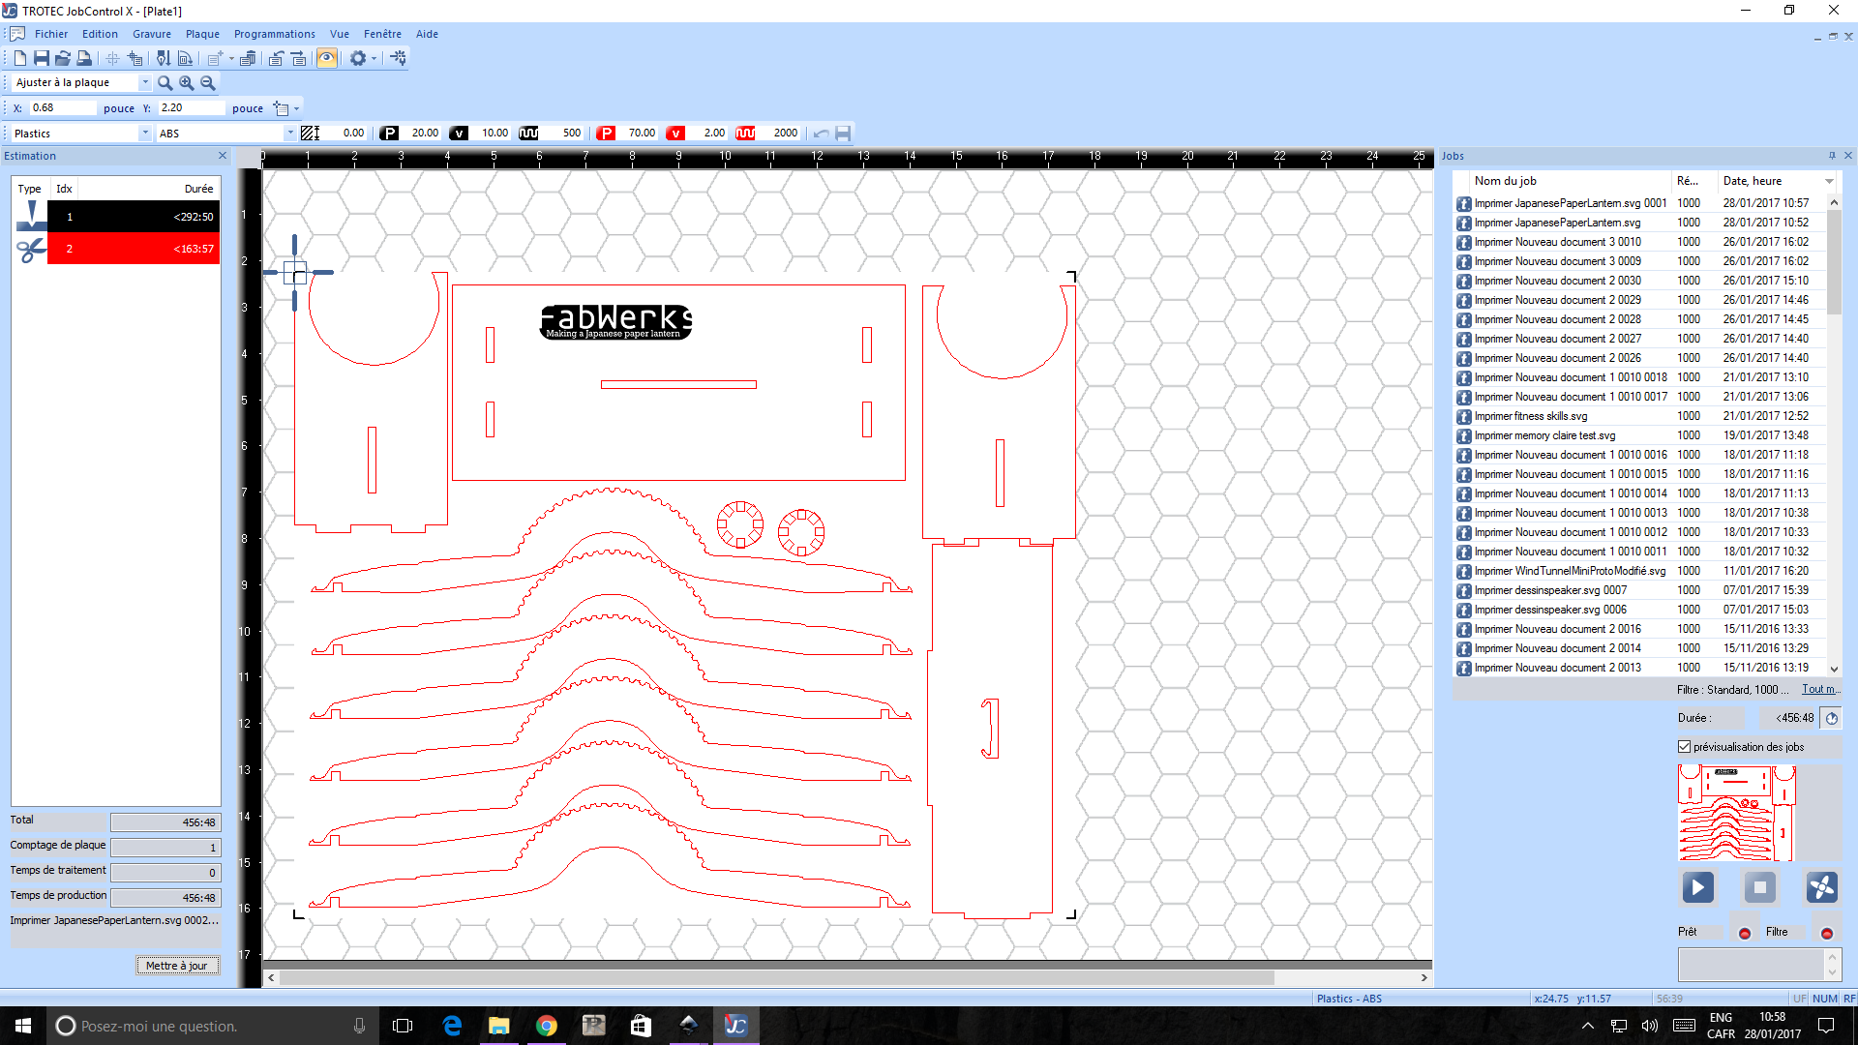Screen dimensions: 1858x1045
Task: Click the black Power P icon
Action: (x=389, y=134)
